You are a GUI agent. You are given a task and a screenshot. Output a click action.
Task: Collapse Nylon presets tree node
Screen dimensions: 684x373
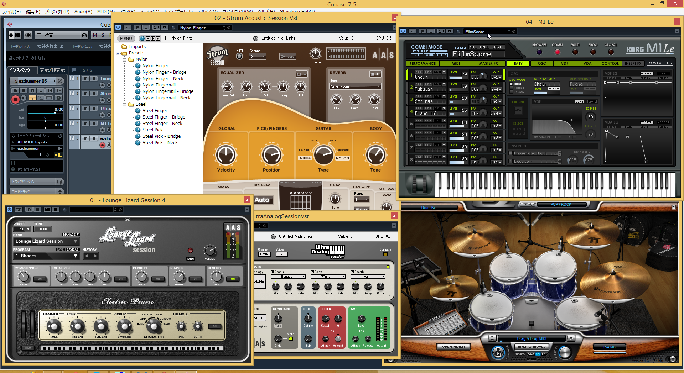[x=124, y=59]
